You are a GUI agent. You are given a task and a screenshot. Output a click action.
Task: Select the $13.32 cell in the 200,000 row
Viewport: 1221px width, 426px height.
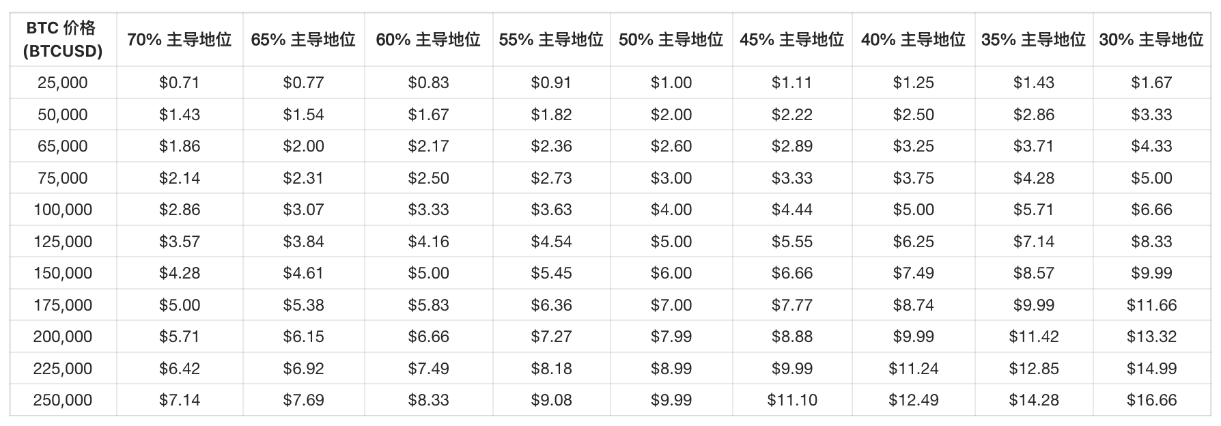[x=1151, y=337]
